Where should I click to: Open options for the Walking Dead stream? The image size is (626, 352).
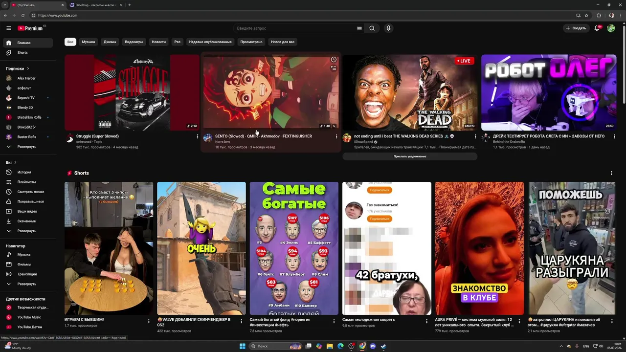click(x=475, y=136)
